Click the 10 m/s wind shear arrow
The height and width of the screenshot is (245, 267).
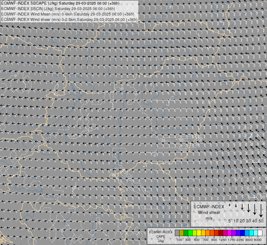click(x=236, y=206)
